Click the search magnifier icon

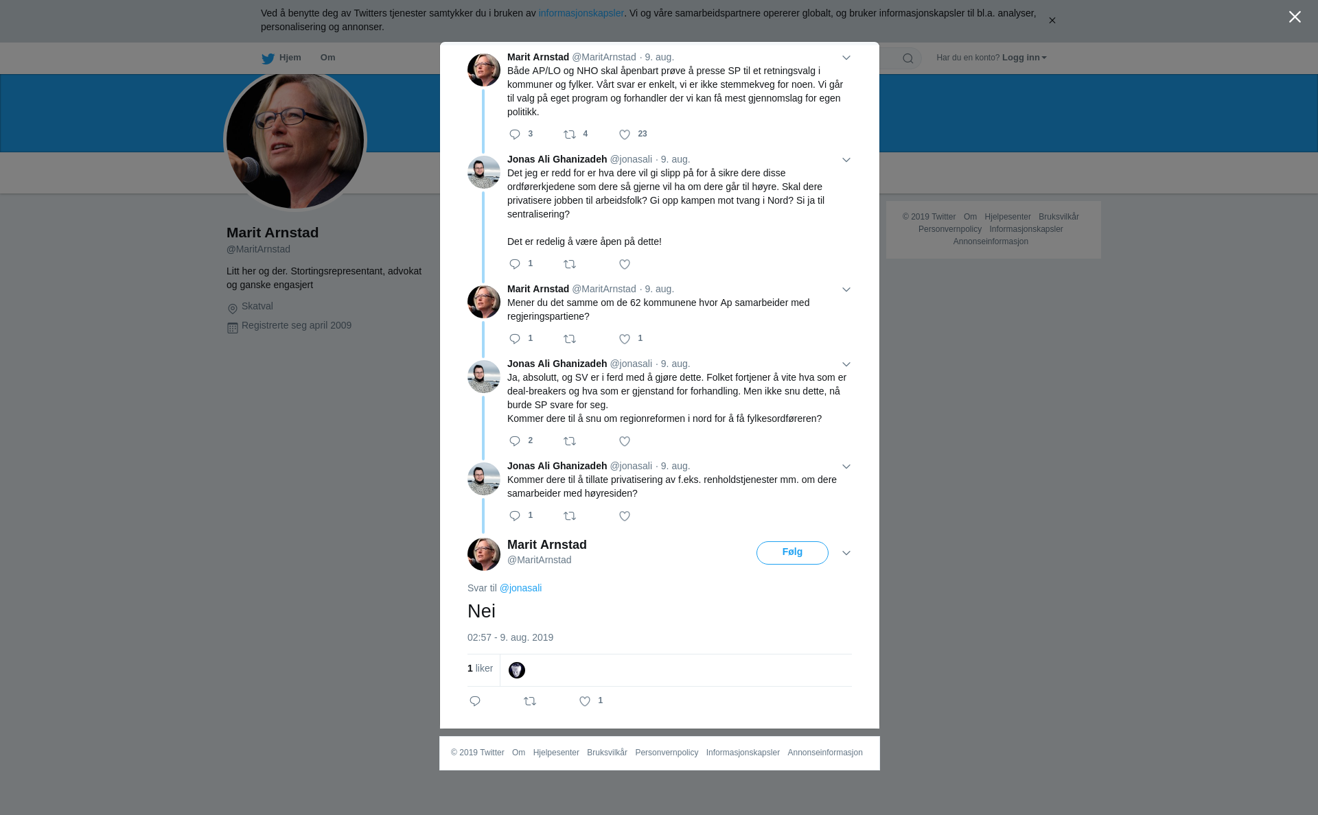click(x=908, y=58)
